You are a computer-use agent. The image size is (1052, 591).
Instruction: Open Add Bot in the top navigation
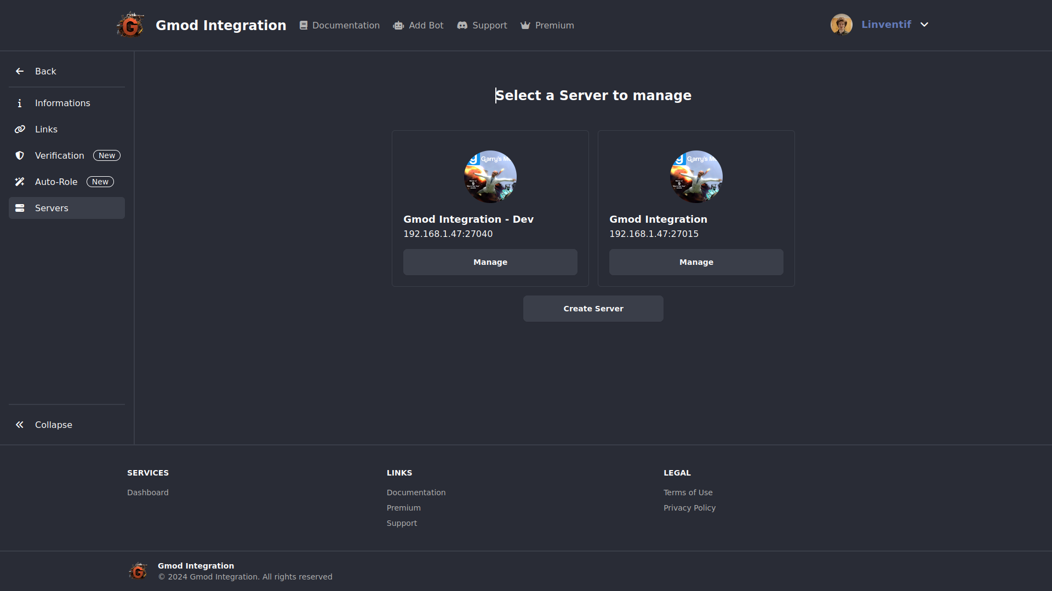click(419, 25)
